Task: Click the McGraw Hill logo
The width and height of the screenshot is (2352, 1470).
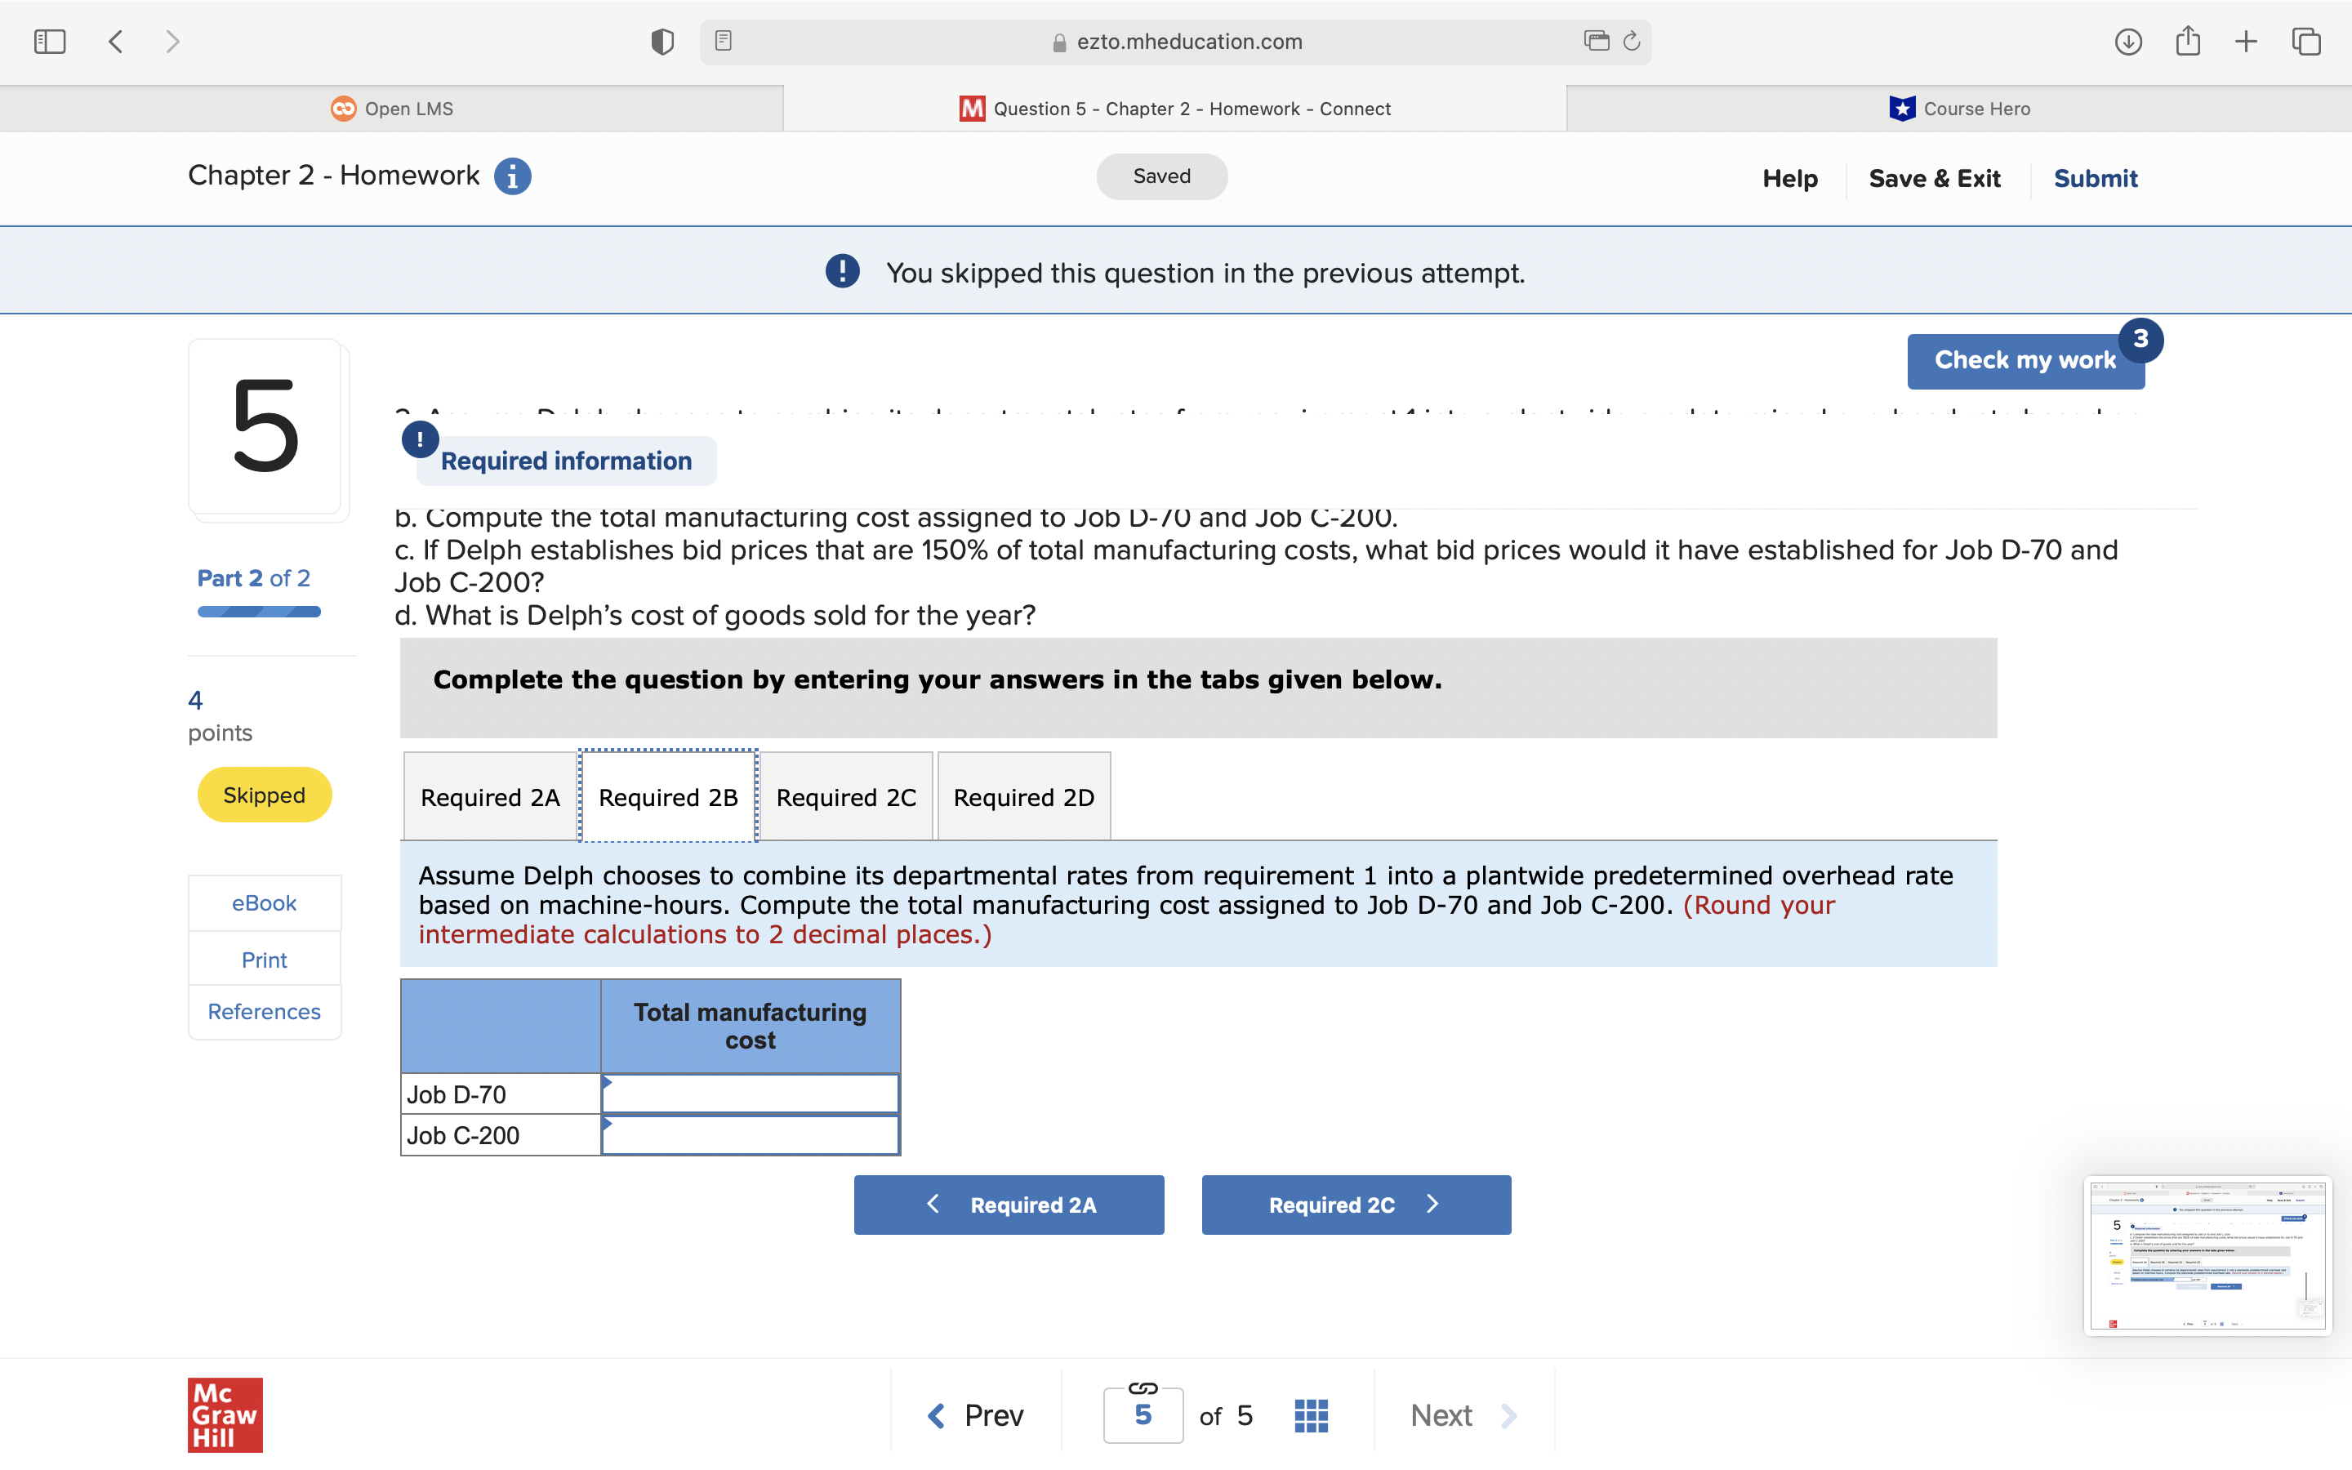Action: tap(225, 1415)
